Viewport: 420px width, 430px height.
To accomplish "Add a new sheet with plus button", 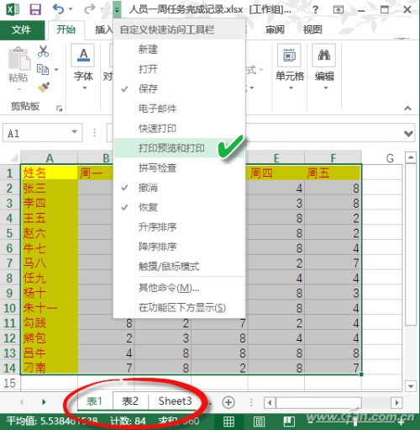I will 228,402.
